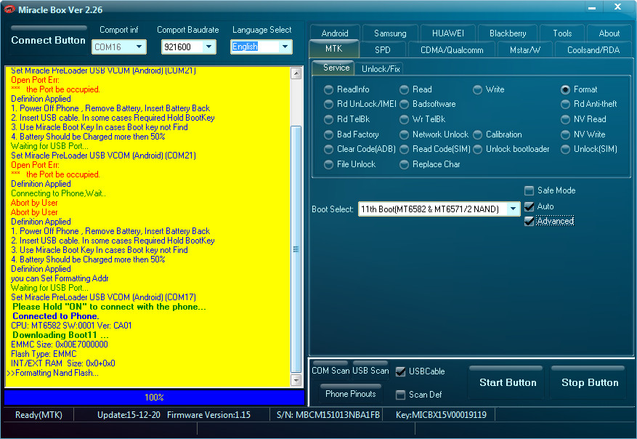The height and width of the screenshot is (439, 637).
Task: Uncheck the Advanced checkbox
Action: click(529, 221)
